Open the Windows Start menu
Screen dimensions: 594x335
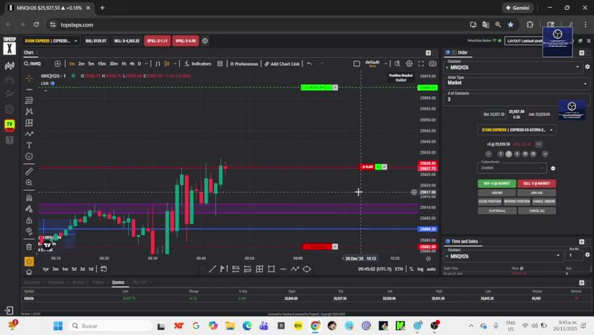click(x=58, y=326)
